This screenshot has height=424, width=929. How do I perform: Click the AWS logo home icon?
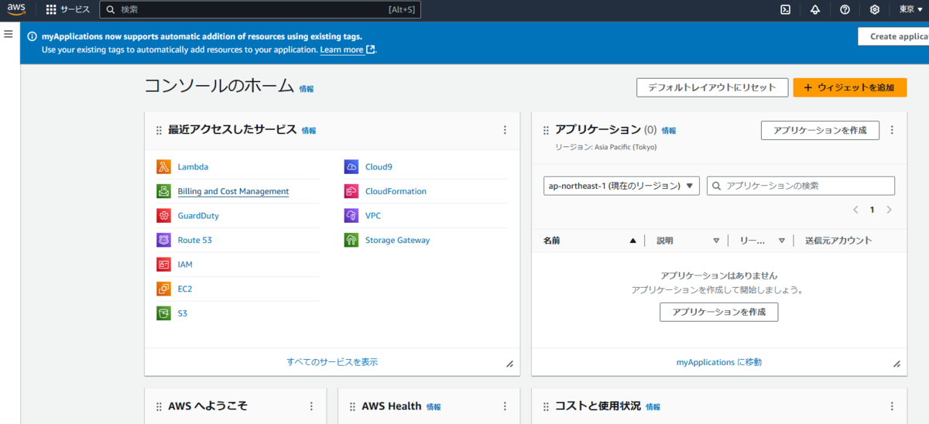coord(16,9)
